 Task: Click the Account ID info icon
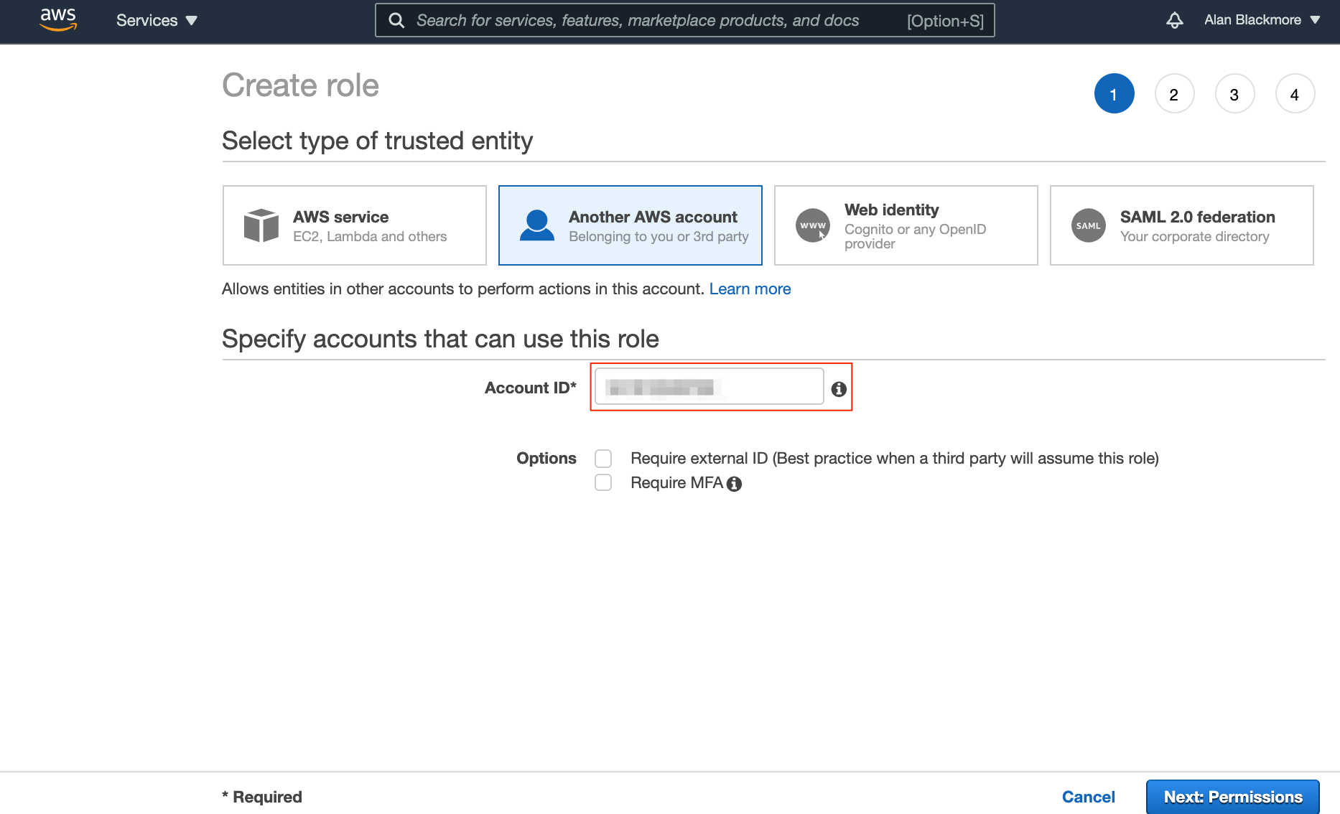point(839,389)
